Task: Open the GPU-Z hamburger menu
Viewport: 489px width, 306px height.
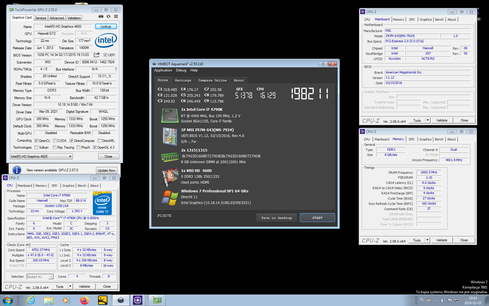Action: [x=116, y=17]
